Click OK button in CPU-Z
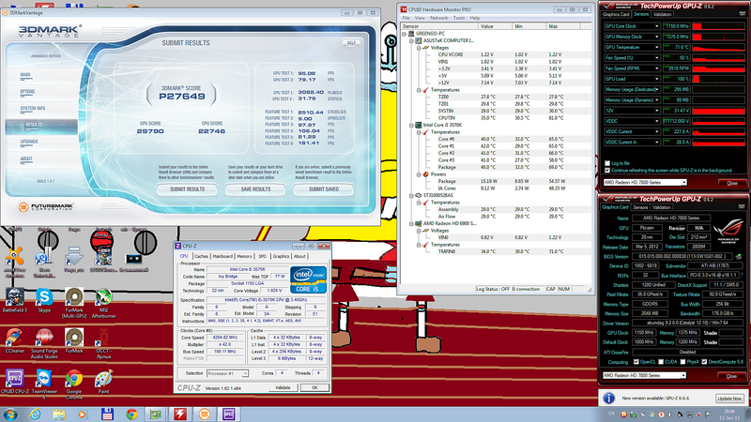Viewport: 751px width, 422px height. 314,387
